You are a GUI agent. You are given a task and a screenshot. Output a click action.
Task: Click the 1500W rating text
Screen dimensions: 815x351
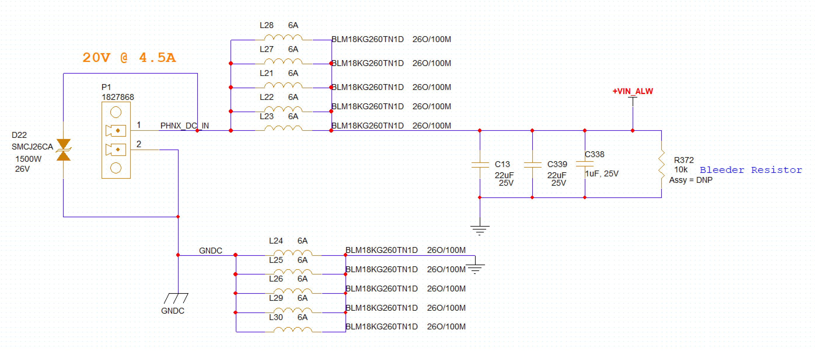coord(28,159)
